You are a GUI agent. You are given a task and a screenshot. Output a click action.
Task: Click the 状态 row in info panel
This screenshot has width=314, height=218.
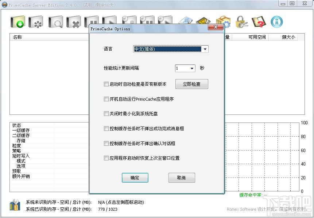click(x=49, y=125)
